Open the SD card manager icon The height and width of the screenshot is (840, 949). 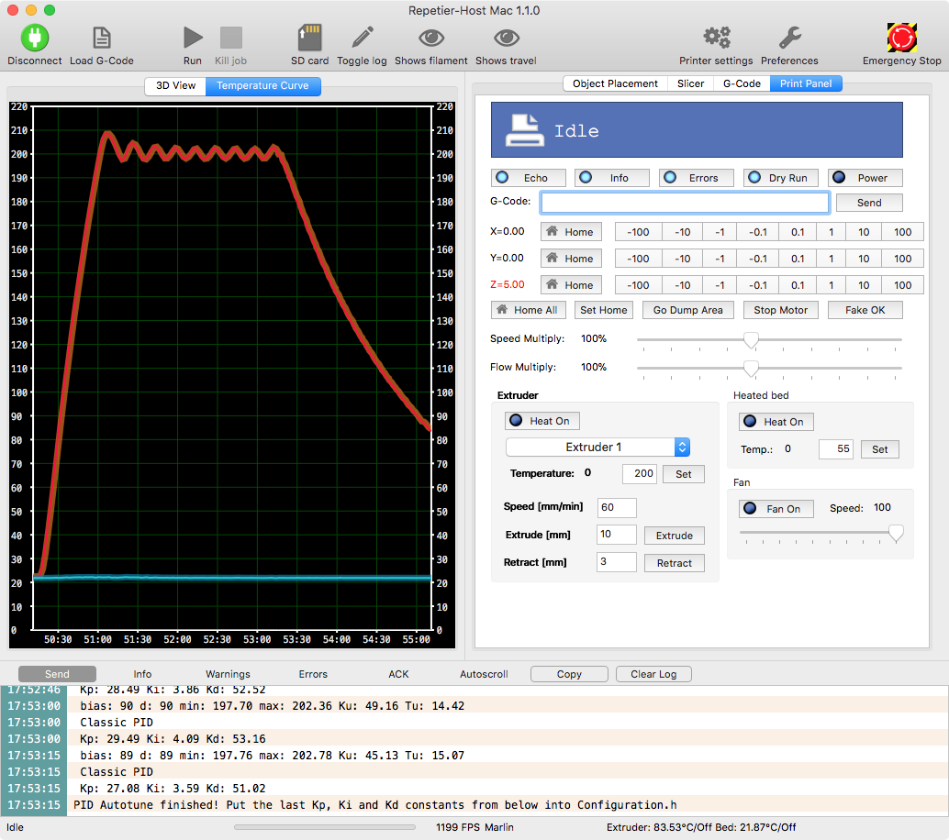pyautogui.click(x=310, y=38)
